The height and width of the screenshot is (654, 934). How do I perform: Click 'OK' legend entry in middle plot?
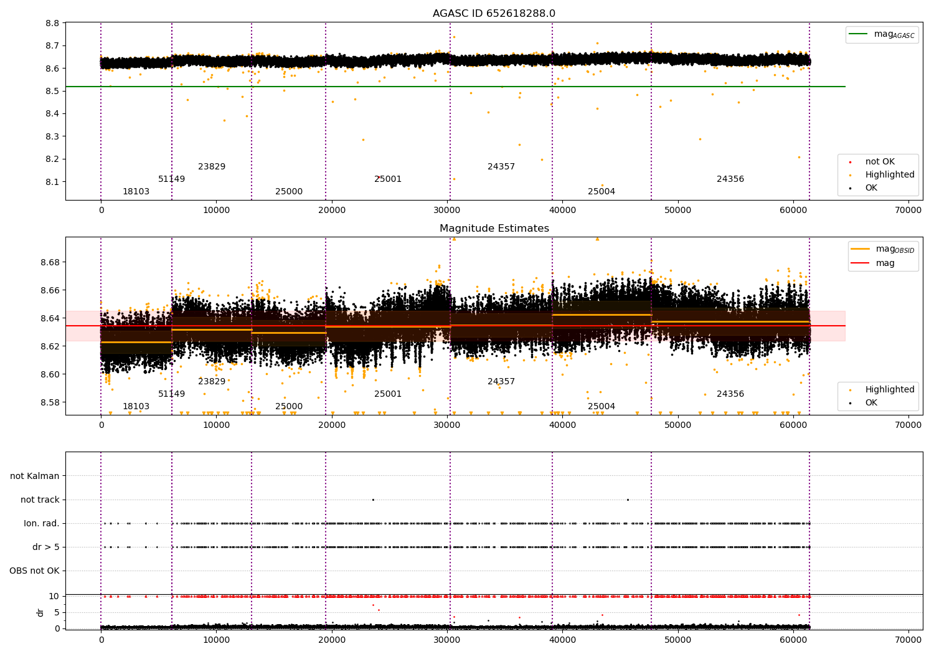[870, 403]
